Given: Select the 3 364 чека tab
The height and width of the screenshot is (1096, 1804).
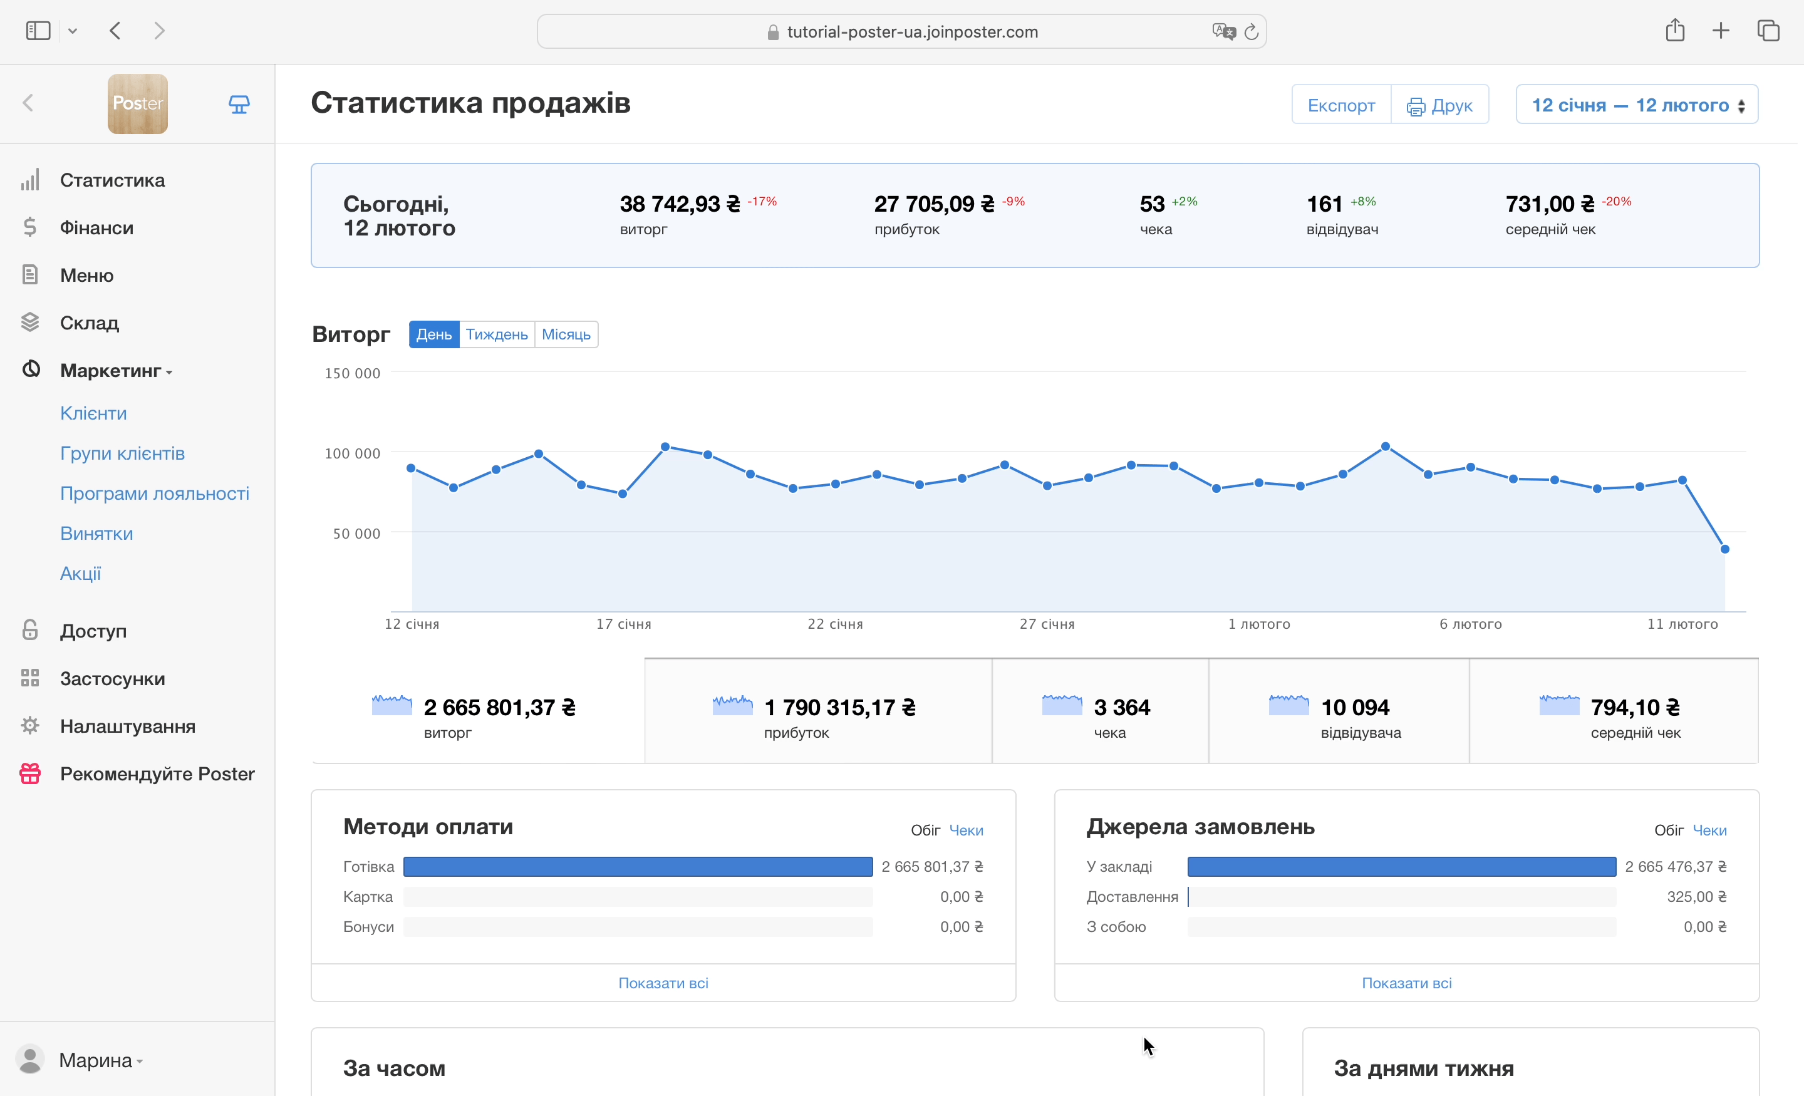Looking at the screenshot, I should (x=1101, y=711).
